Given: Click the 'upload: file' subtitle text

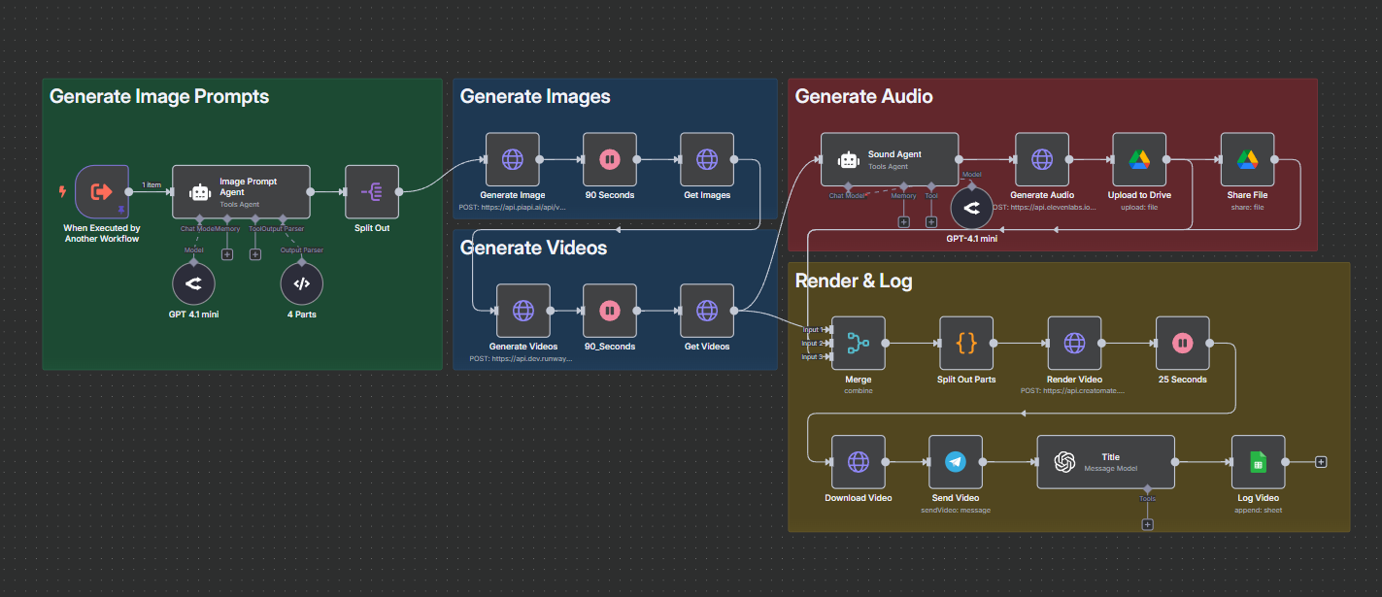Looking at the screenshot, I should [x=1139, y=207].
